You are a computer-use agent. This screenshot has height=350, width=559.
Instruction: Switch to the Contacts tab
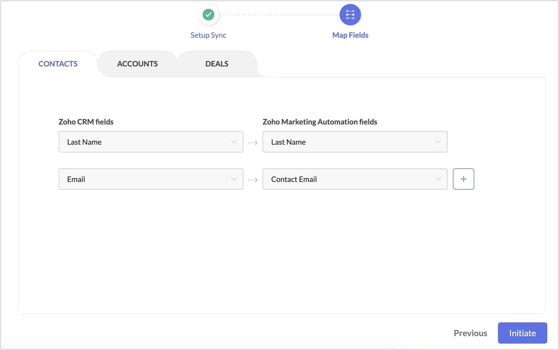[x=58, y=64]
